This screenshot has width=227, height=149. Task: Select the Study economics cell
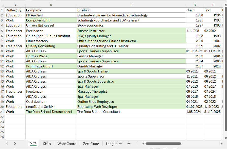(x=131, y=25)
